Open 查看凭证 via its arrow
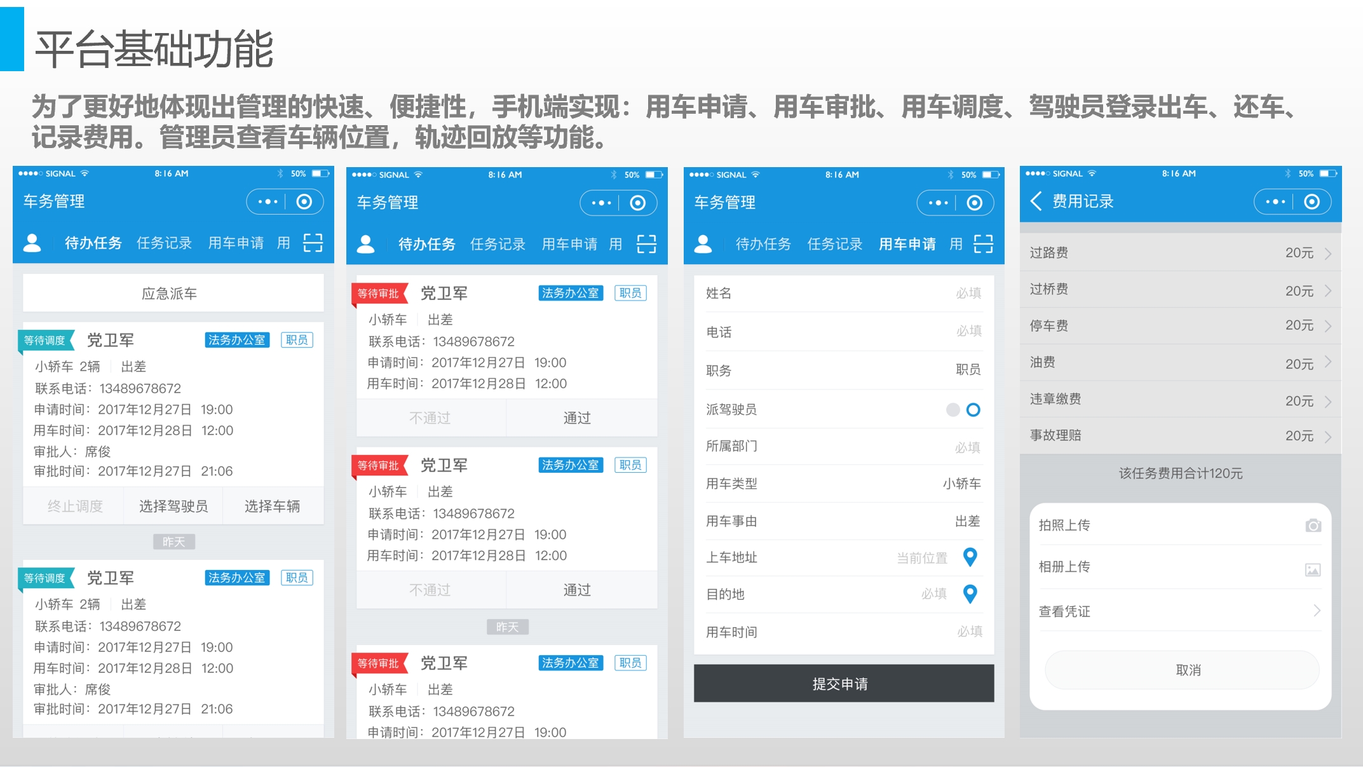Viewport: 1363px width, 767px height. pos(1317,611)
